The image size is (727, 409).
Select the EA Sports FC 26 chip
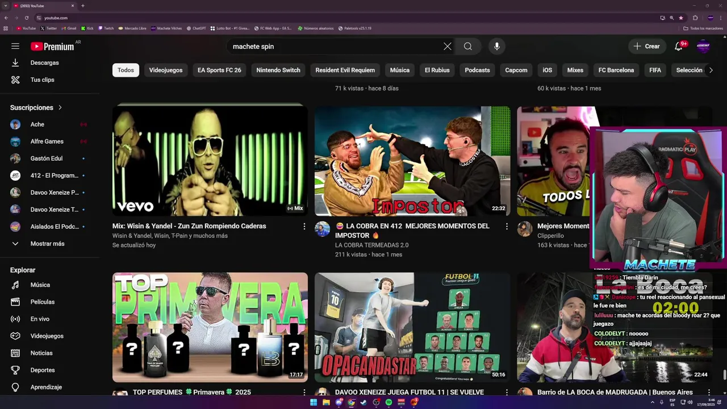coord(219,70)
